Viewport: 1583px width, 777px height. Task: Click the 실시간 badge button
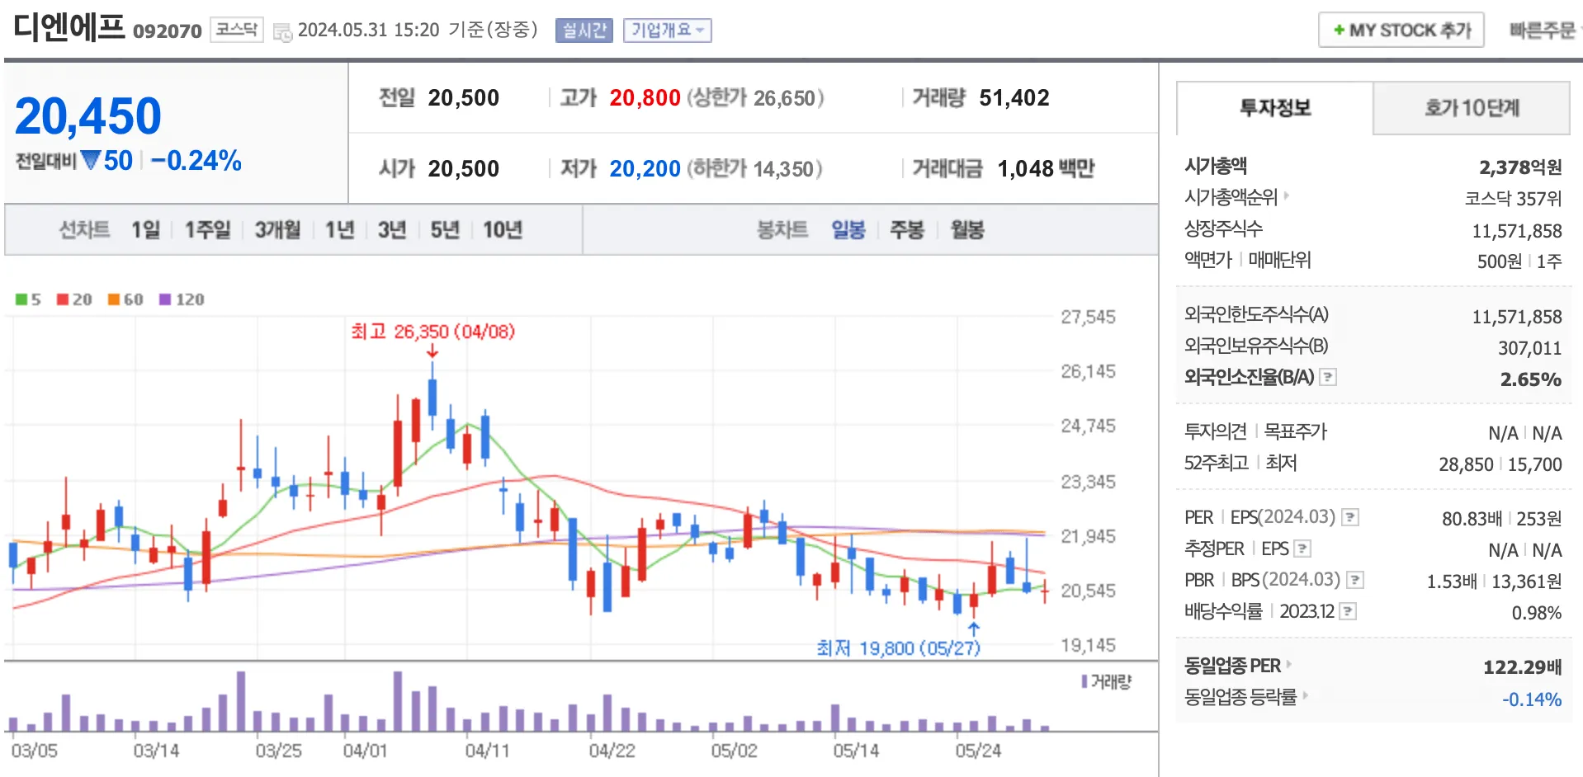coord(584,31)
